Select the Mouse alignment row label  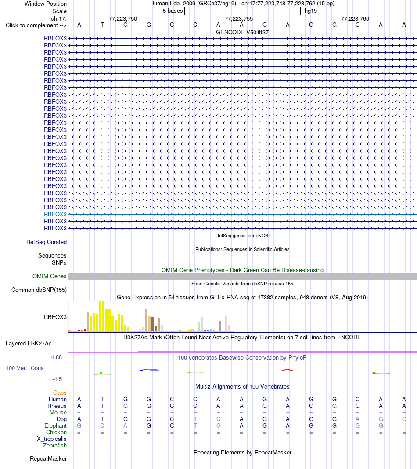58,412
